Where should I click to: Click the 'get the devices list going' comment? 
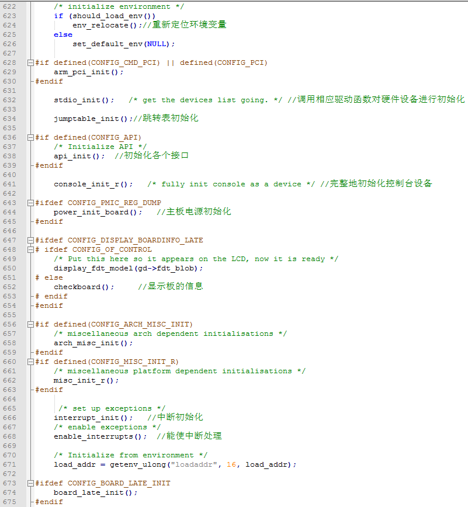(206, 100)
